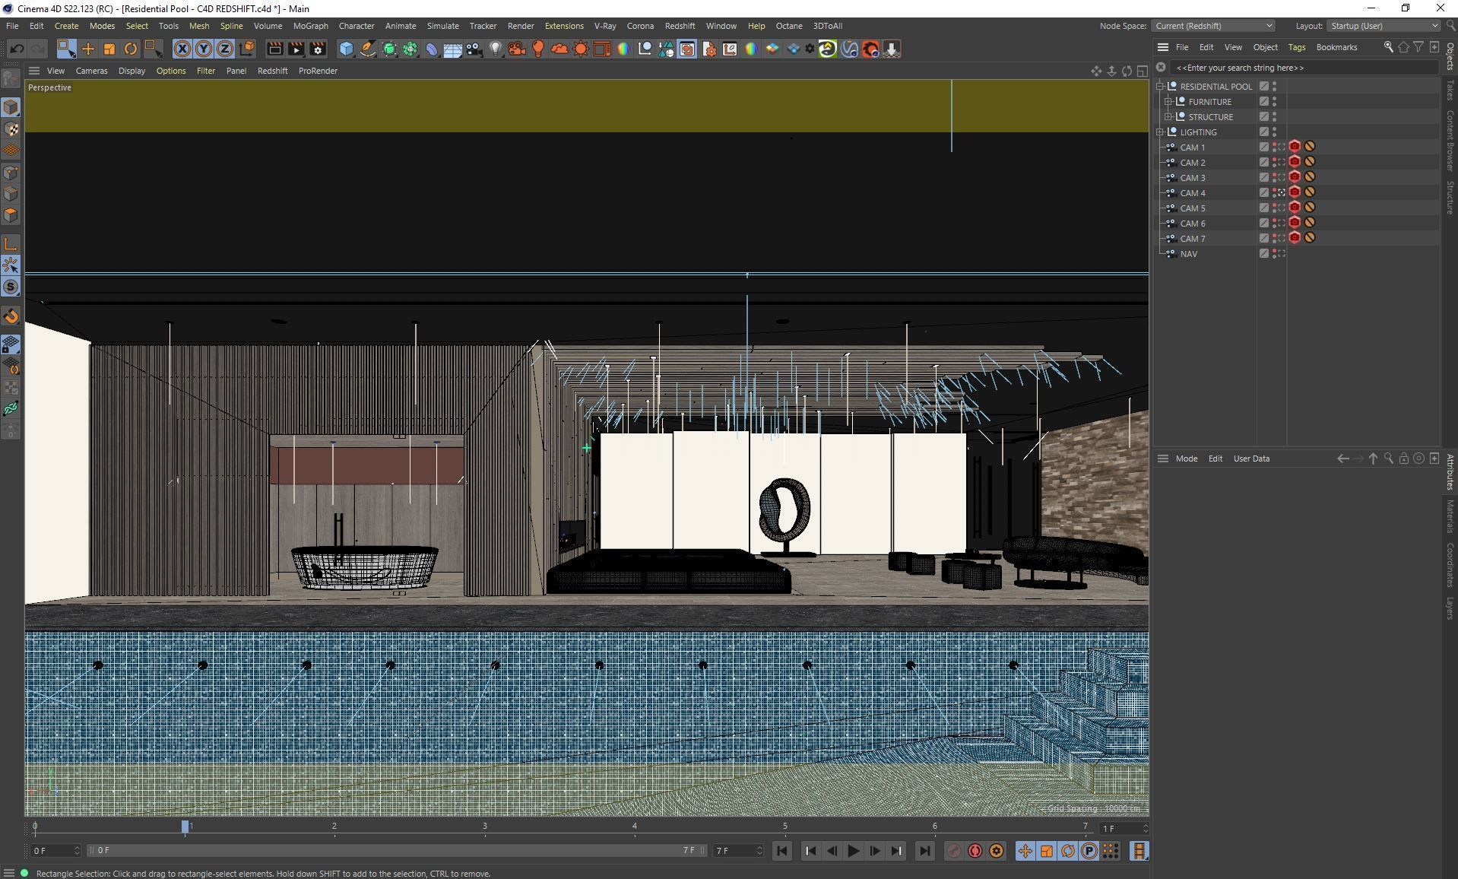
Task: Toggle Y axis lock
Action: 204,49
